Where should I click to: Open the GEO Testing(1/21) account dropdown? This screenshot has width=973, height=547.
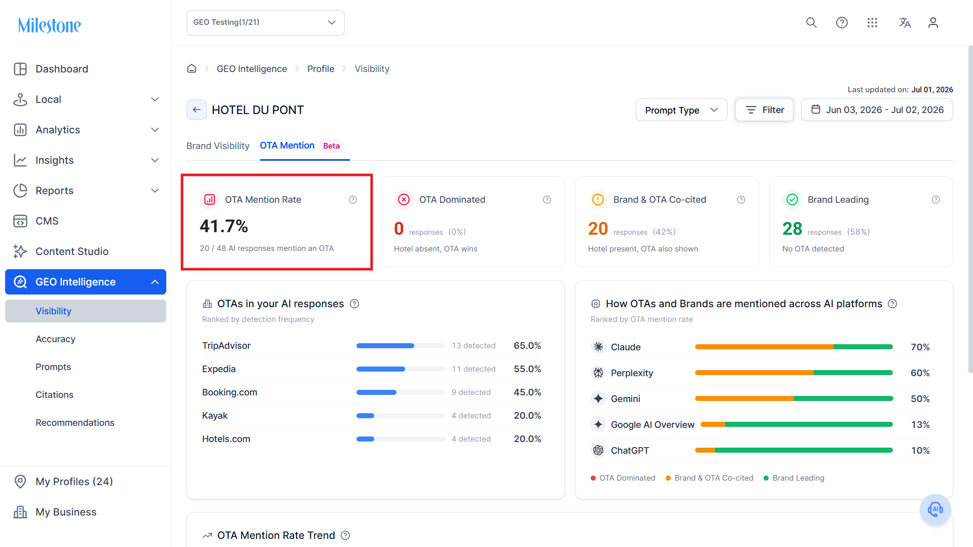pos(266,23)
